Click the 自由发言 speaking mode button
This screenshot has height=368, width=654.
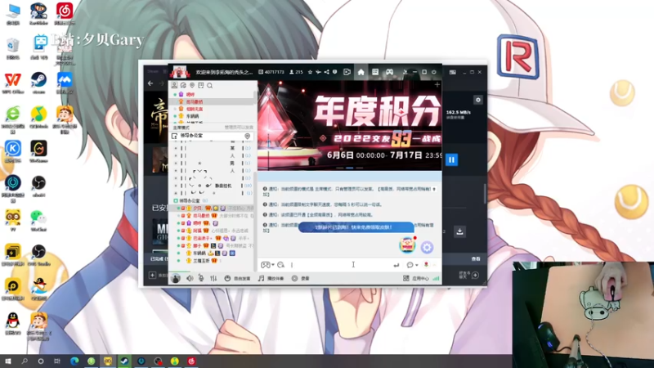(237, 278)
